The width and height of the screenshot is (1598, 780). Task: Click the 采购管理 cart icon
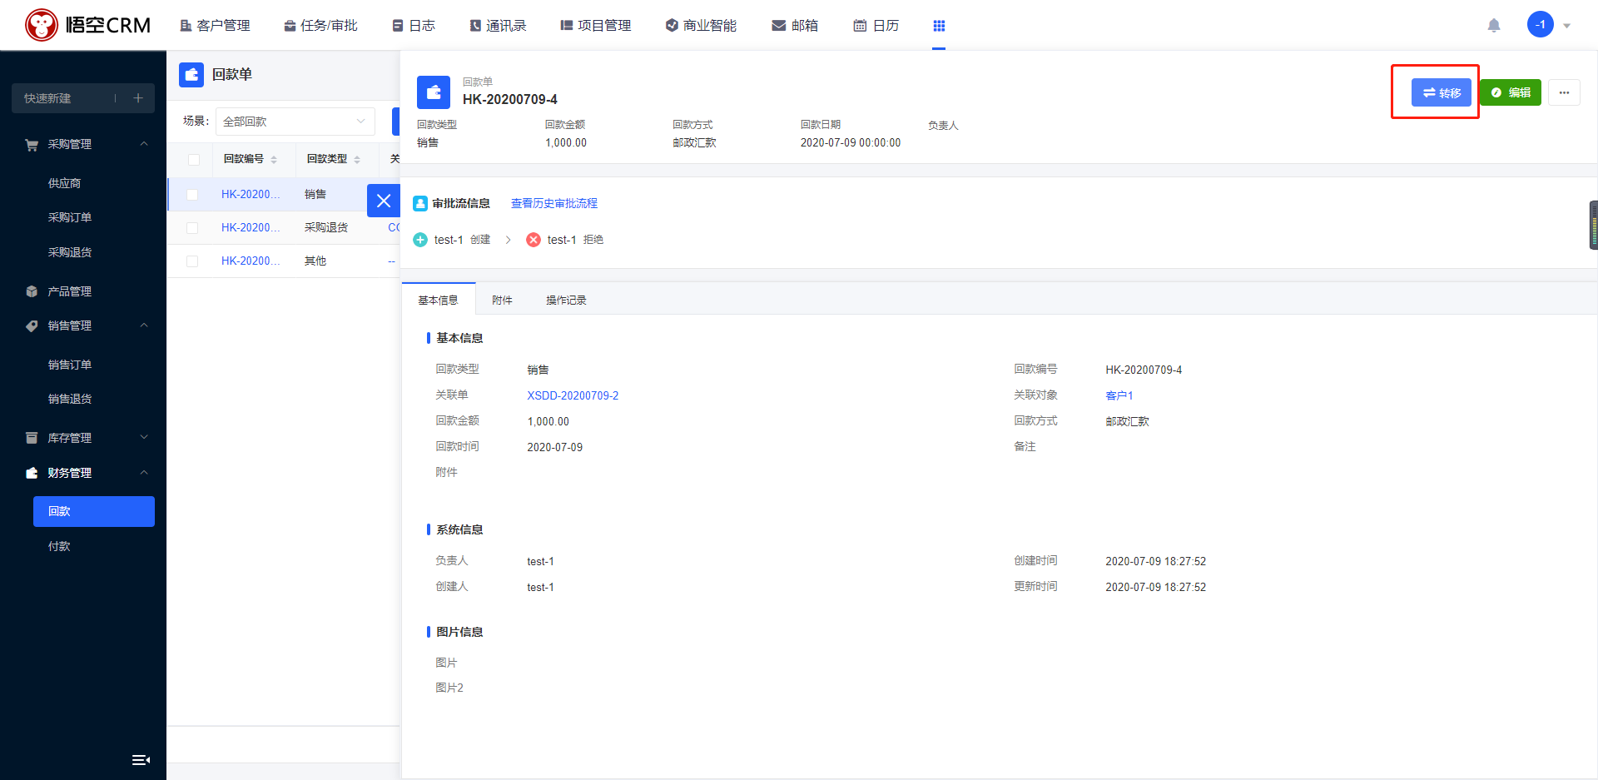click(x=32, y=145)
